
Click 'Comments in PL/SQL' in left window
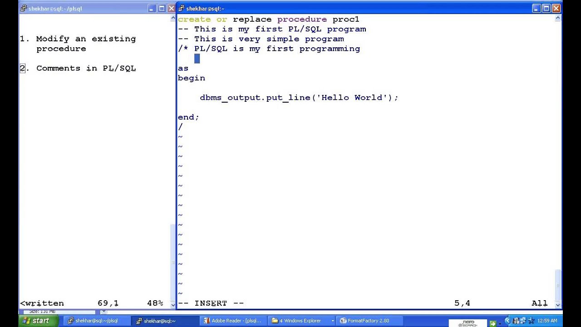86,68
